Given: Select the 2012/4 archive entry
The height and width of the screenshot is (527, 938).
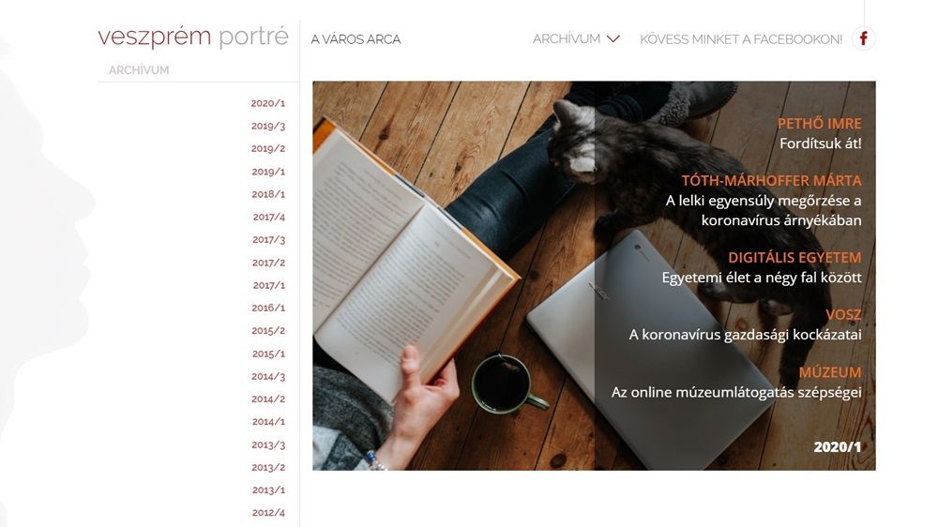Looking at the screenshot, I should 268,513.
